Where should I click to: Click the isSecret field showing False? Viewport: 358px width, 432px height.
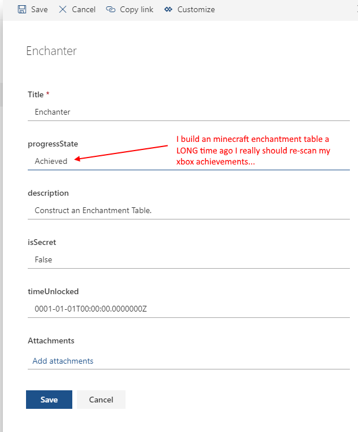[x=188, y=259]
